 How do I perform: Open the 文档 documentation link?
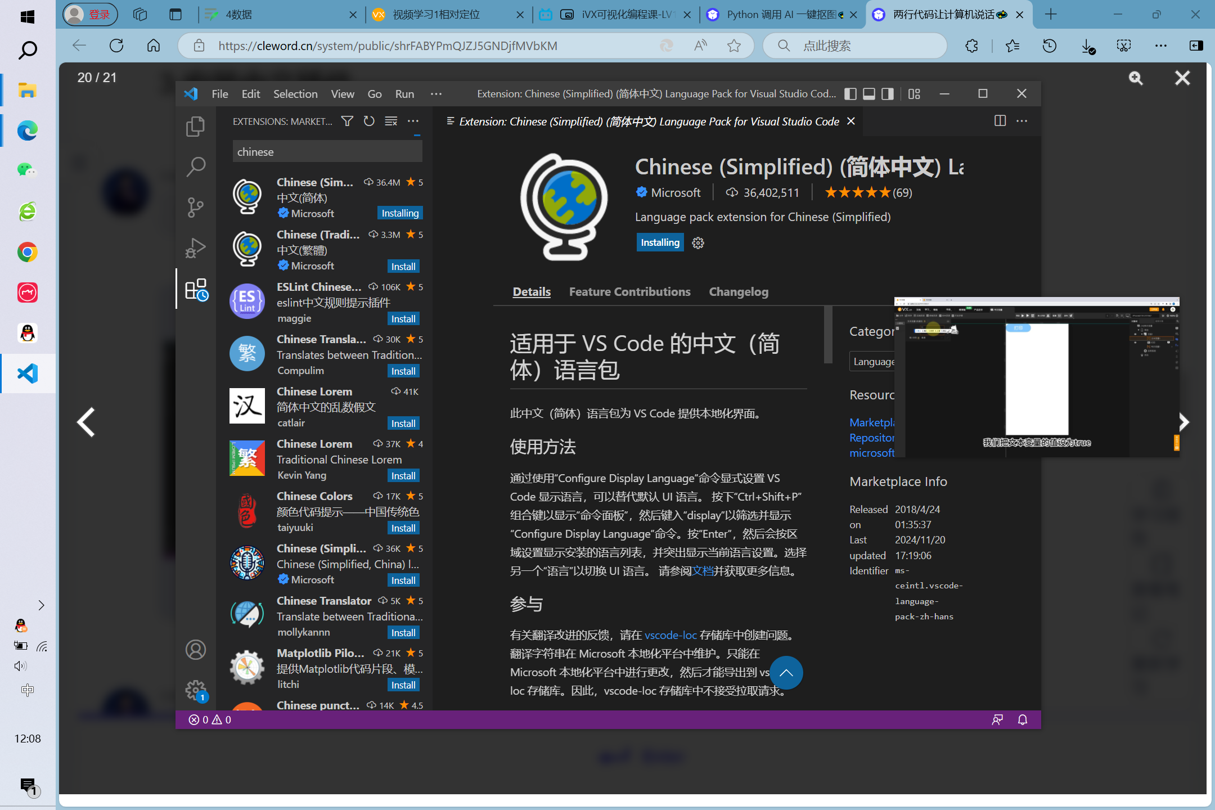tap(703, 571)
